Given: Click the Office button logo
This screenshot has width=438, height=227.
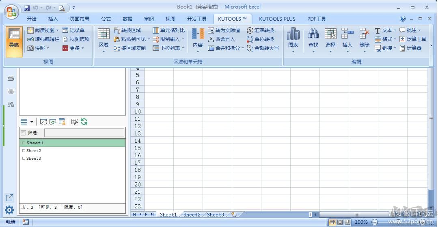Looking at the screenshot, I should pos(11,12).
